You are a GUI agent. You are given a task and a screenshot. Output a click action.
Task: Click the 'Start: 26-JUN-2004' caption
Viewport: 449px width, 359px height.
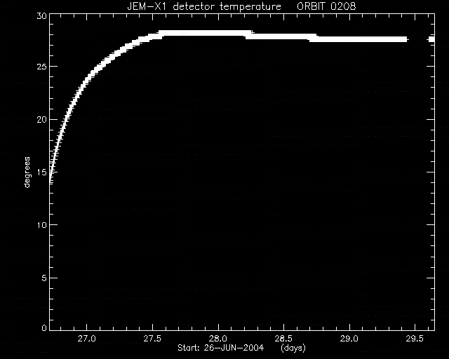220,348
